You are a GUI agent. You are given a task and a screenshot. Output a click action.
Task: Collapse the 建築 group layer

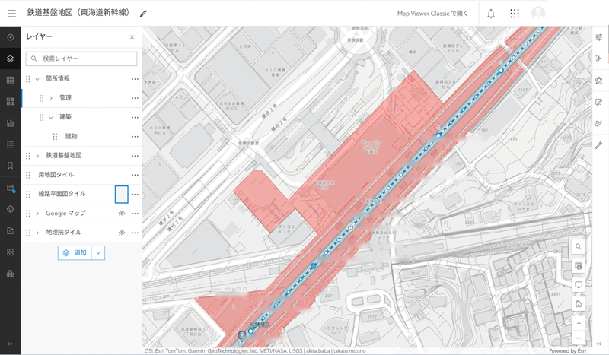coord(51,117)
